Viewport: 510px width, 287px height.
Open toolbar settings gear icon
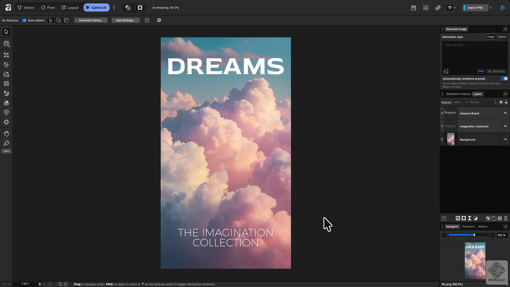click(x=159, y=20)
